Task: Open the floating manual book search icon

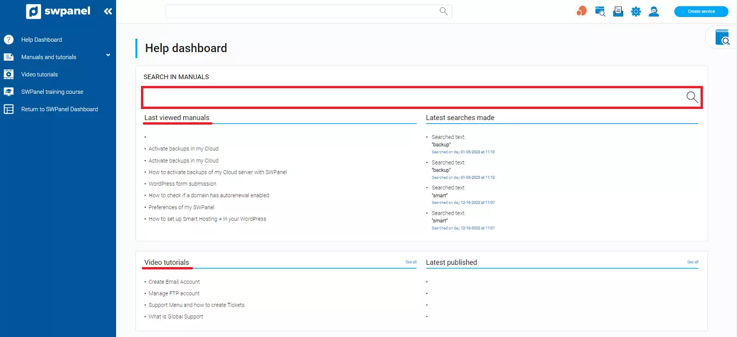Action: click(722, 37)
